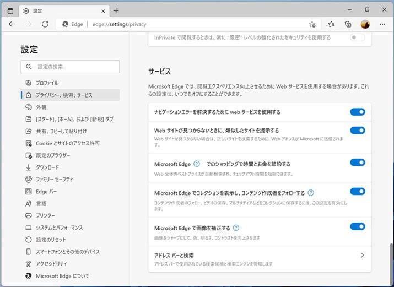Toggle off ナビゲーションエラー web service setting
The image size is (394, 287).
point(357,112)
